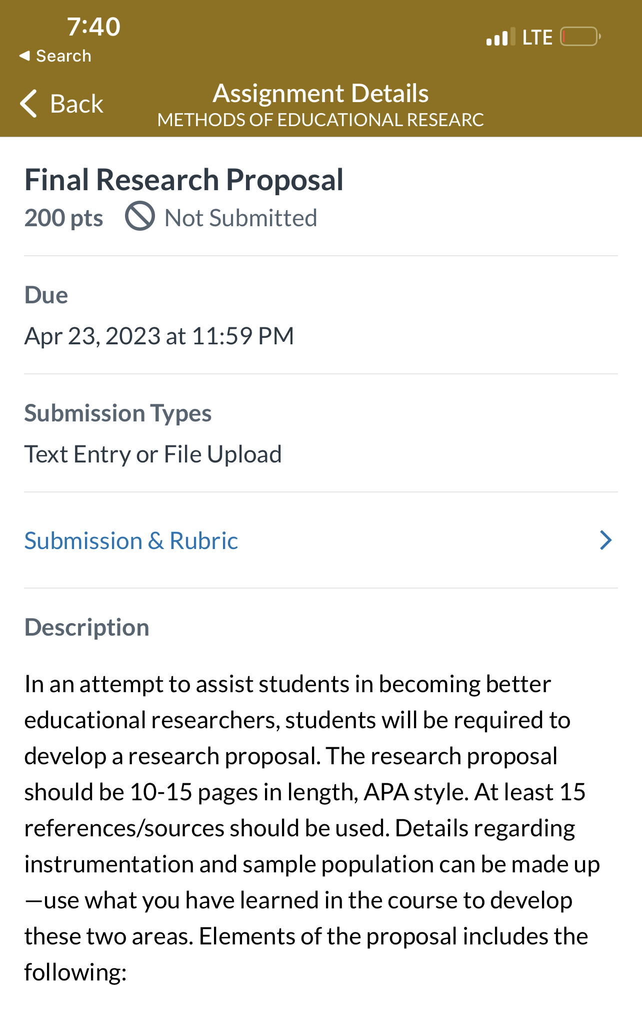Tap the Description section heading

(x=86, y=627)
